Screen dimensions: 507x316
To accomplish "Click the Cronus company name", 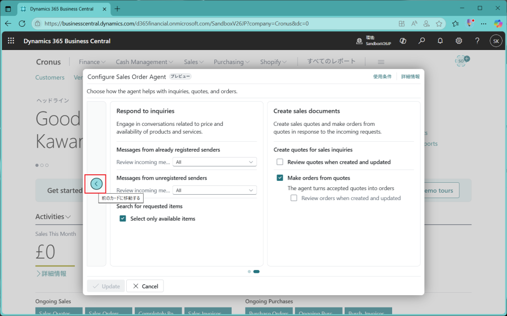I will 49,62.
